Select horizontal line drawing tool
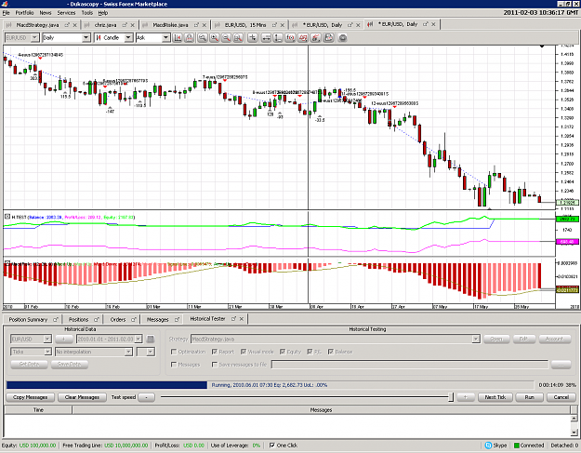Viewport: 581px width, 453px height. click(x=266, y=38)
